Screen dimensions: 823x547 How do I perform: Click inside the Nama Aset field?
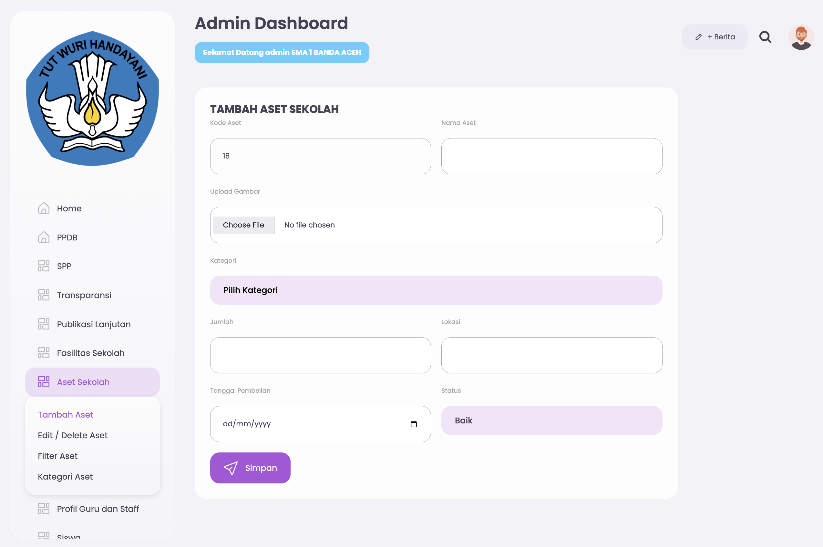(x=551, y=156)
